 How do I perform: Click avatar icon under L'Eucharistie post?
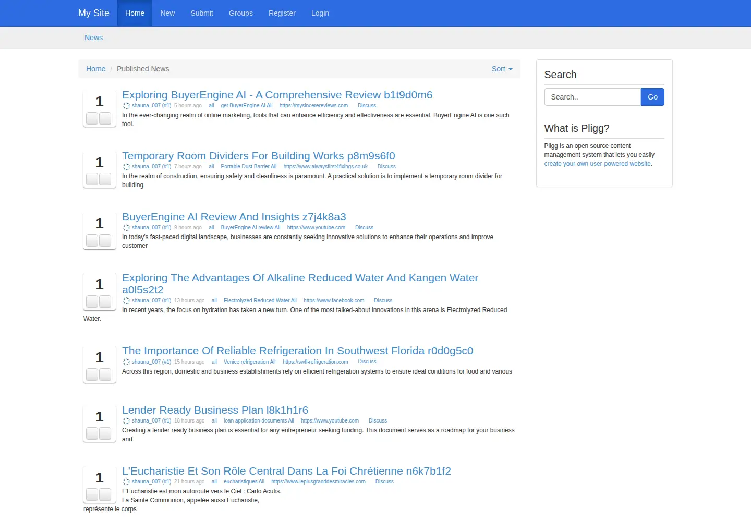pos(126,482)
